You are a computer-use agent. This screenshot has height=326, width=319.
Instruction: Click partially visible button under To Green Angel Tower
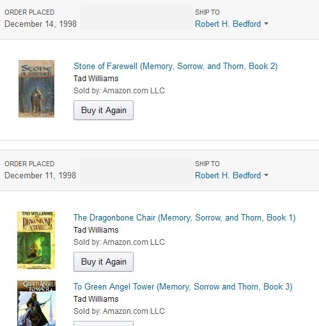(x=104, y=323)
